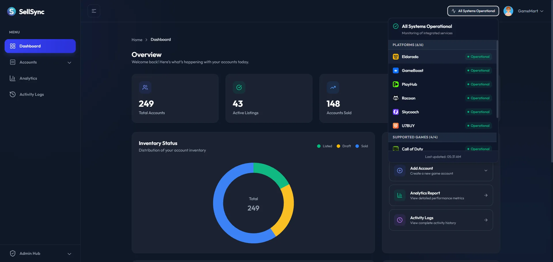Click the Analytics Report chart icon

[400, 195]
